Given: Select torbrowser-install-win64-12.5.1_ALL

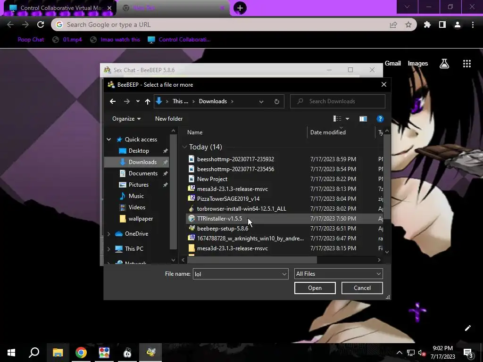Looking at the screenshot, I should pyautogui.click(x=241, y=209).
